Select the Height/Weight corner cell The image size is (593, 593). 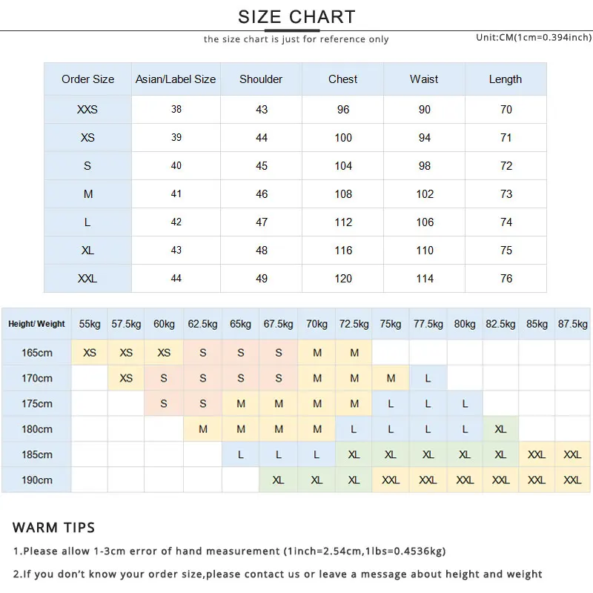[36, 324]
